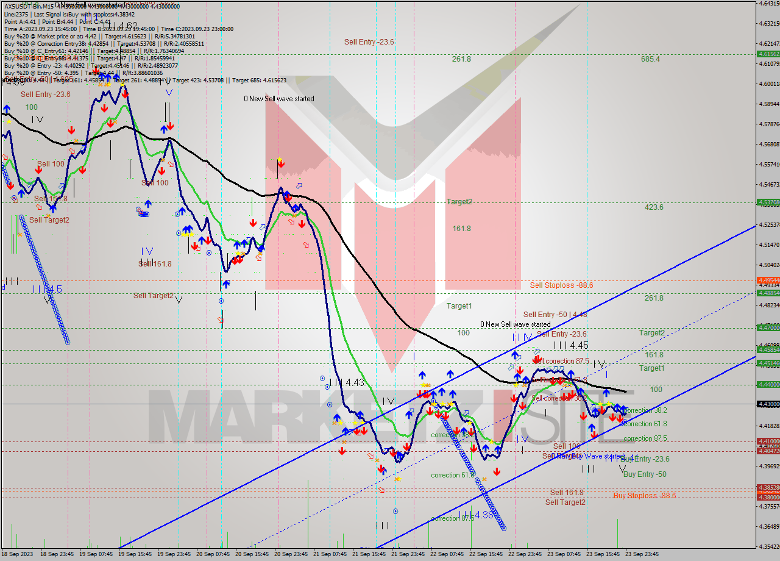The height and width of the screenshot is (561, 780).
Task: Click the 4.64315 top price axis value
Action: point(769,3)
